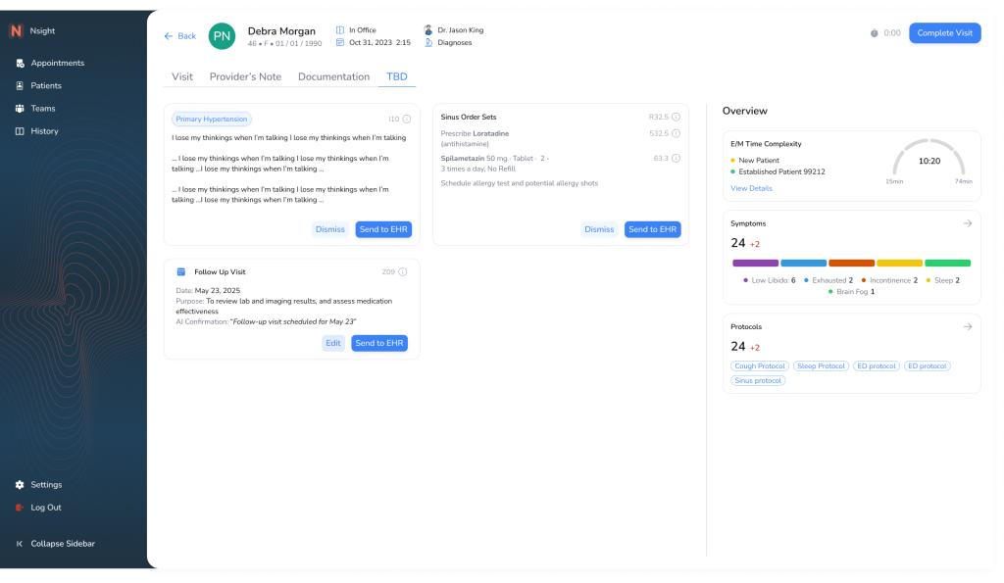
Task: Click info icon beside R32.5 code
Action: 676,117
